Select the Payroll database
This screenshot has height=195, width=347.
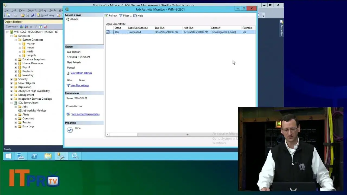click(26, 67)
